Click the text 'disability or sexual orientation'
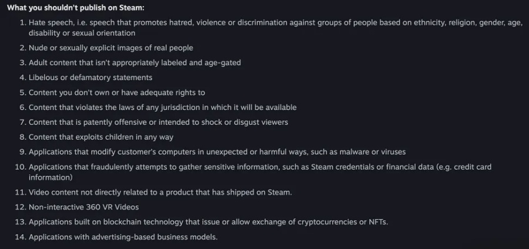Screen dimensions: 529x249 (x=82, y=33)
